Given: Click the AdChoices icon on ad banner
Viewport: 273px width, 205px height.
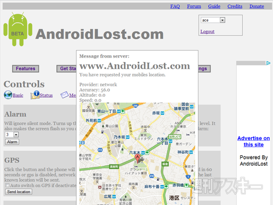Looking at the screenshot, I should [x=268, y=63].
